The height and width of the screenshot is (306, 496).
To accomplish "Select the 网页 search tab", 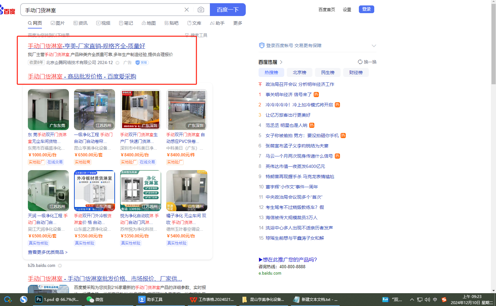I will pos(35,23).
